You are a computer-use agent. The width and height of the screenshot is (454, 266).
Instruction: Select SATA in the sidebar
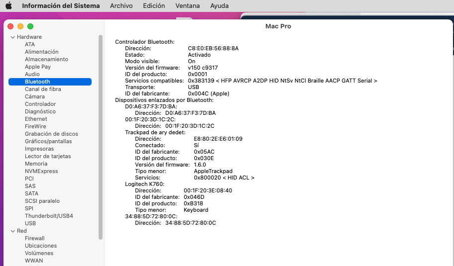[x=31, y=194]
